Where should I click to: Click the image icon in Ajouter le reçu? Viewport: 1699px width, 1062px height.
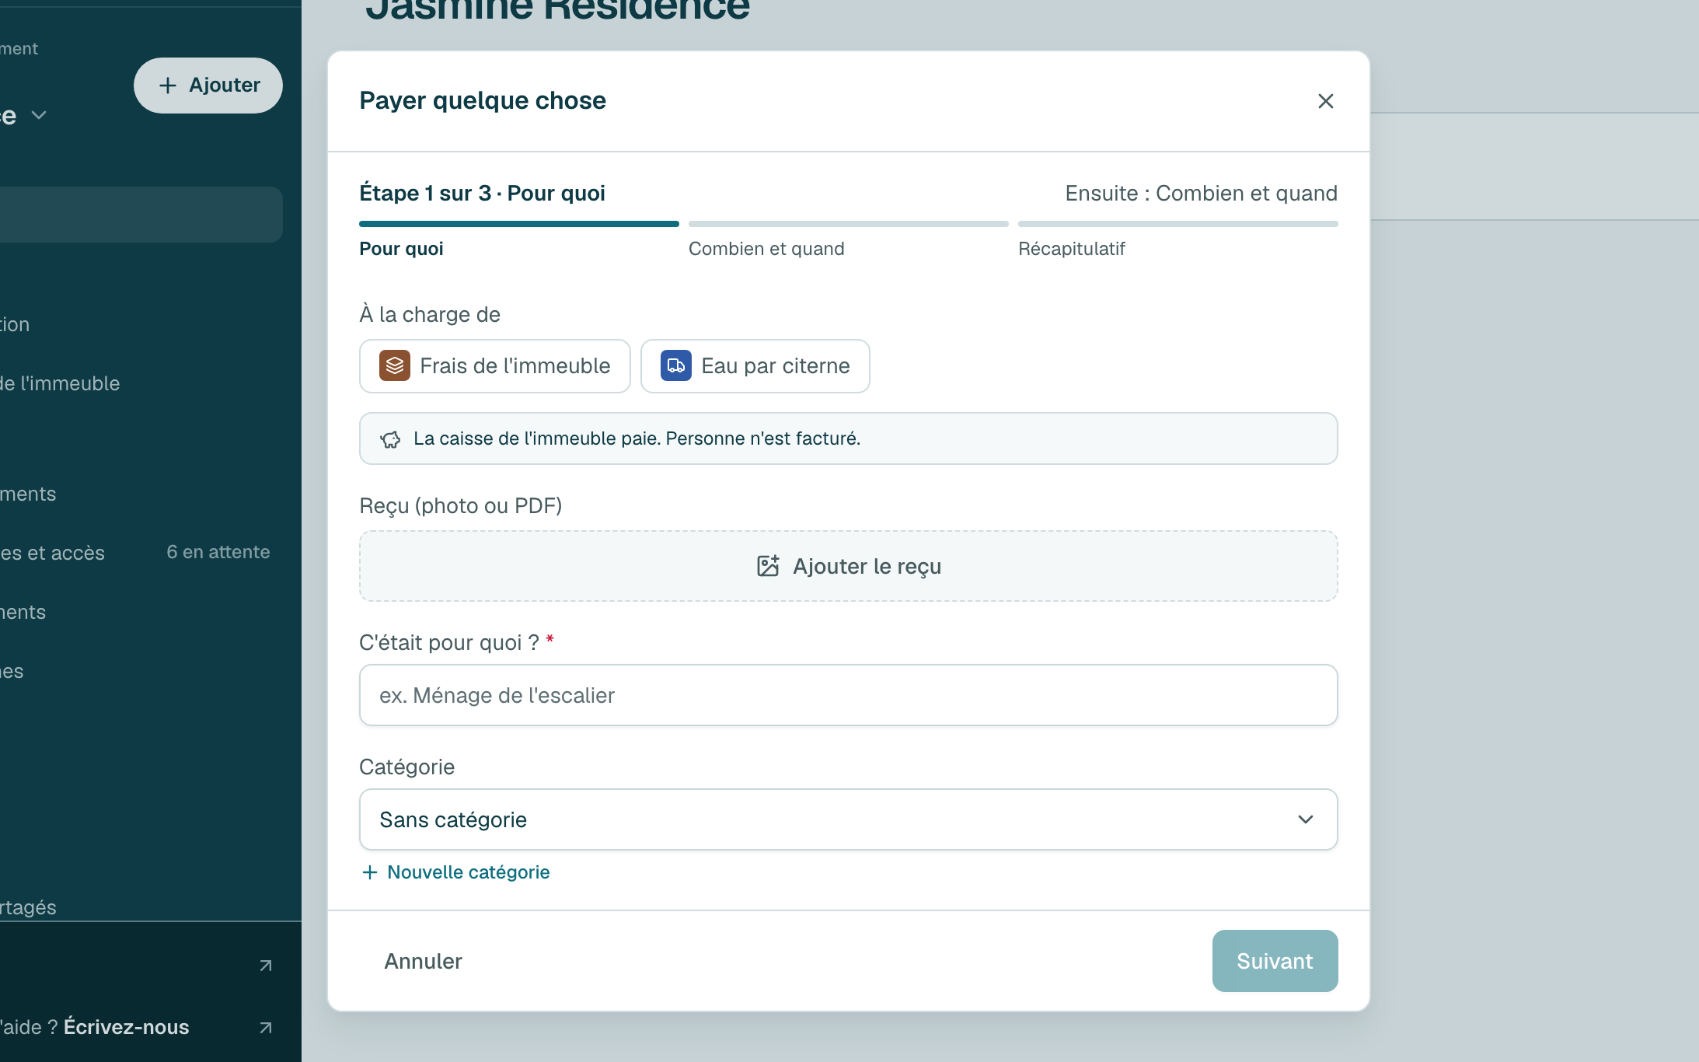coord(768,566)
